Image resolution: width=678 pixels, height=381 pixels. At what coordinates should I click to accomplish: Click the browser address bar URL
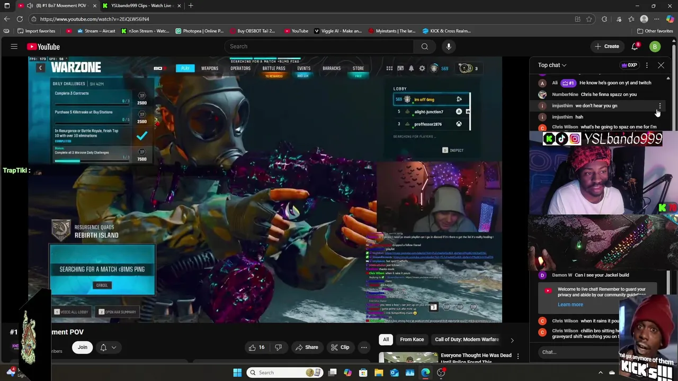coord(94,19)
